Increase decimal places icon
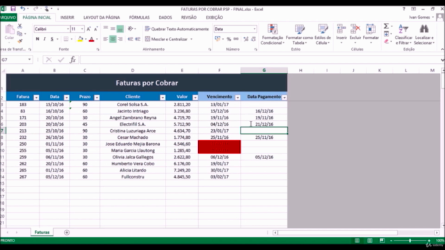 click(x=245, y=39)
